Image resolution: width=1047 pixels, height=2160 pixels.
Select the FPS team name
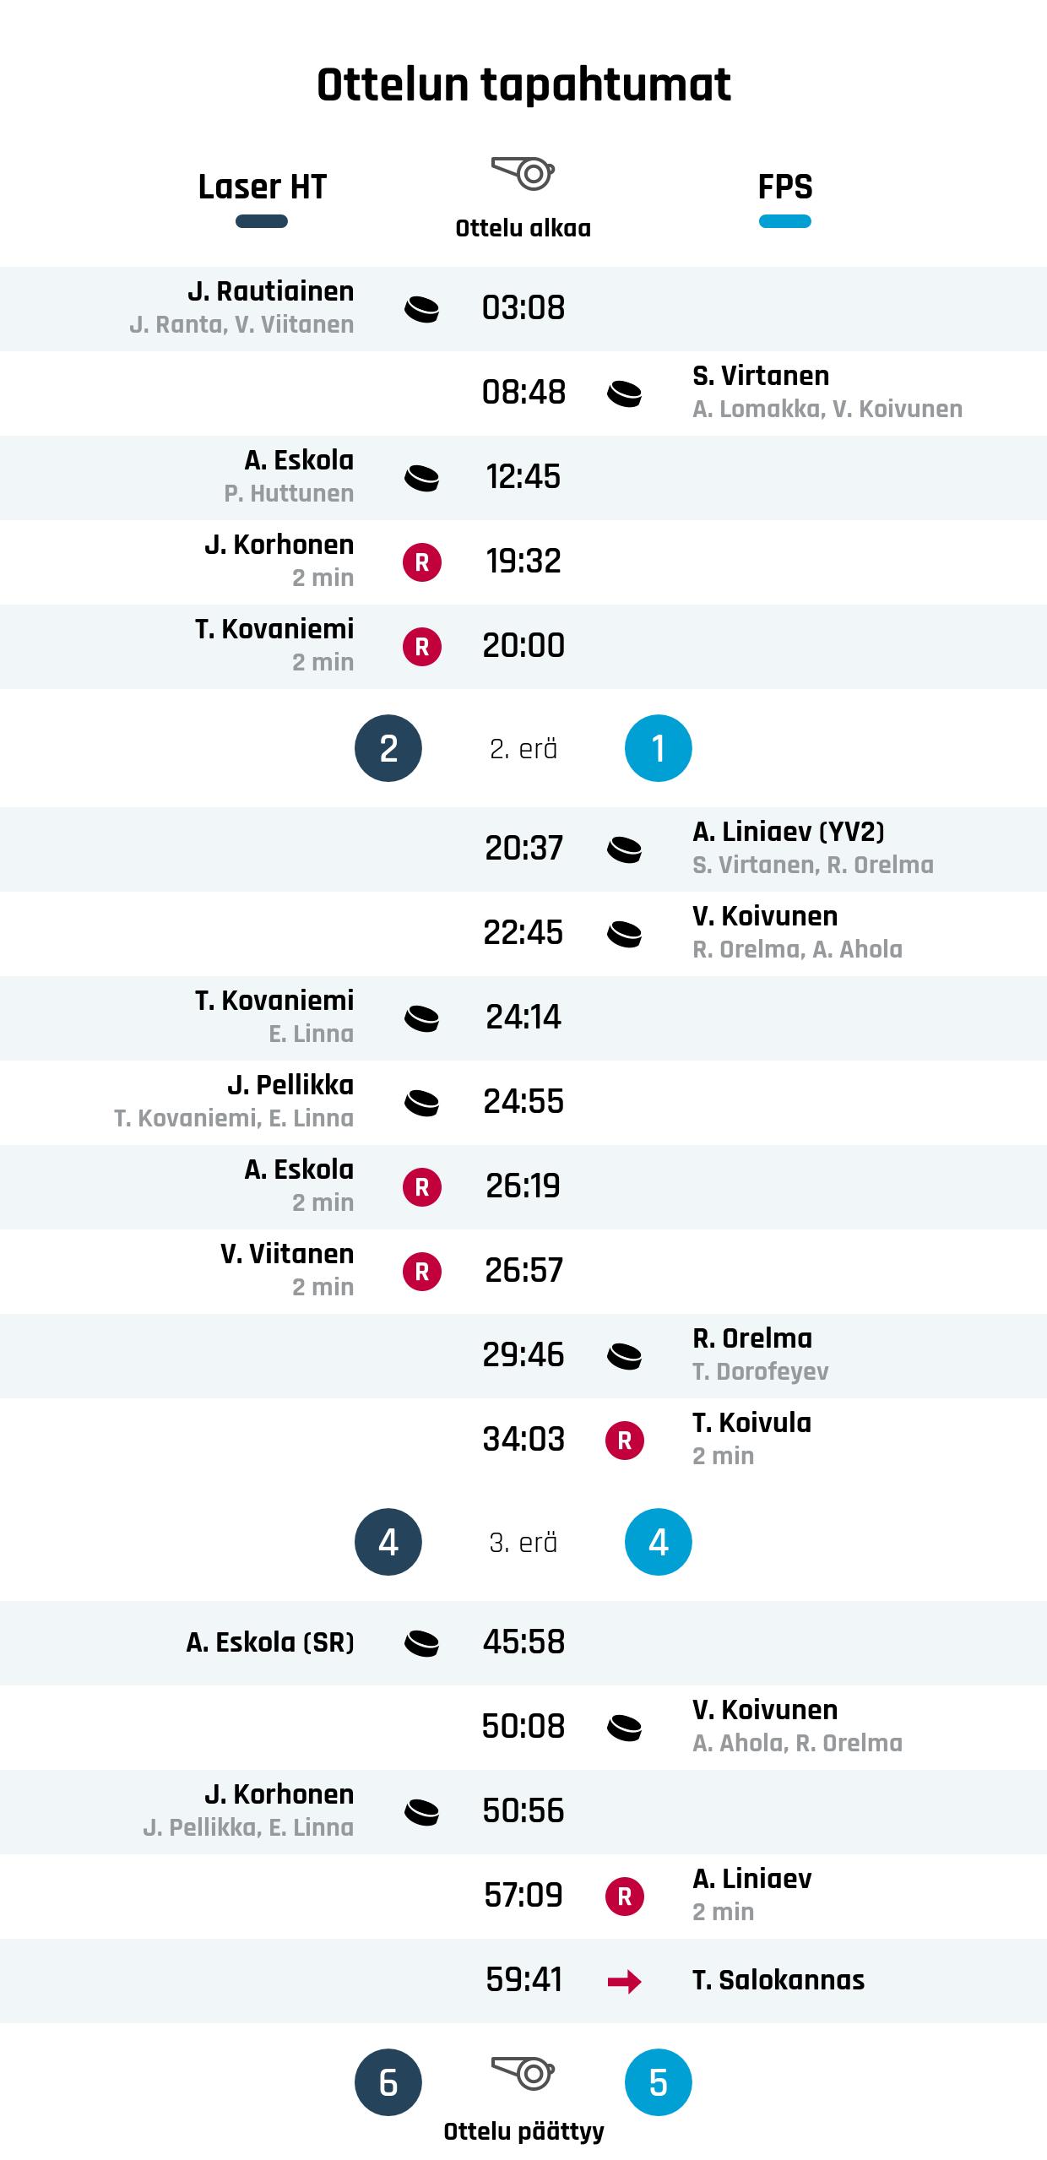[x=785, y=187]
